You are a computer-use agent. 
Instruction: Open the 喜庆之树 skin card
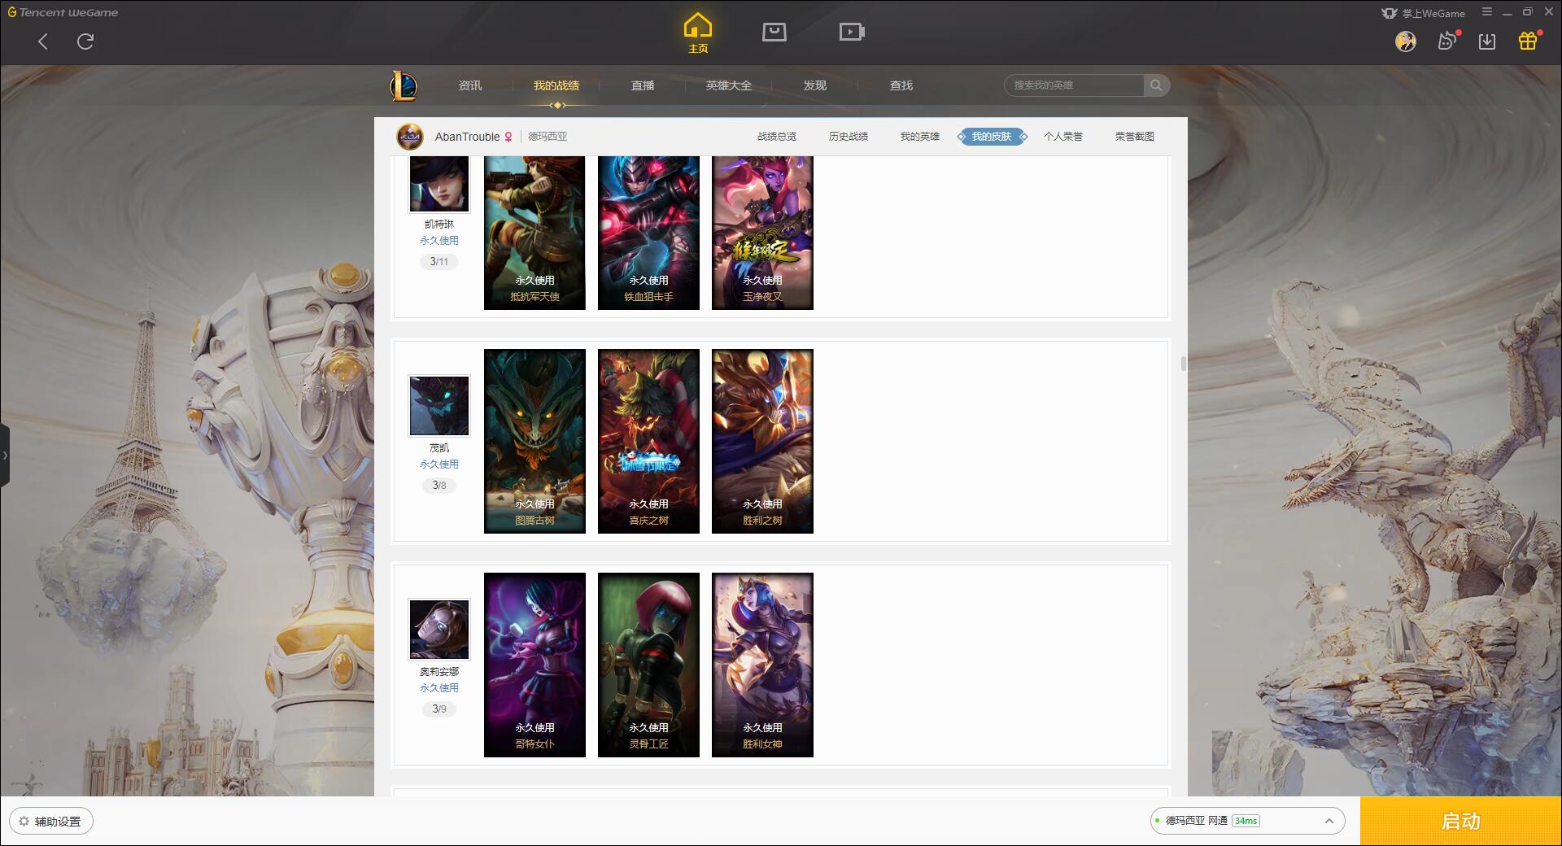point(648,441)
